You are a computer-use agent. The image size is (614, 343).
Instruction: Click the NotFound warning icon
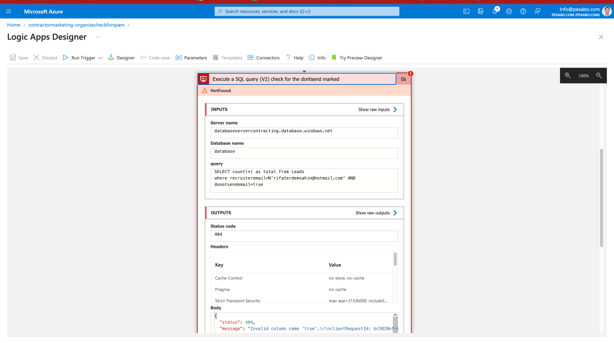point(204,90)
